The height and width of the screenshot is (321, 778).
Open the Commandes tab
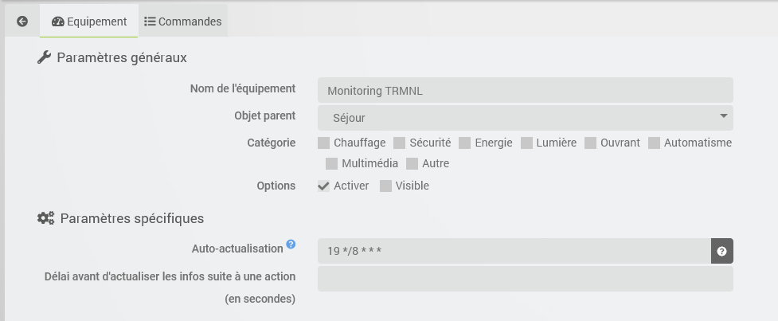(x=182, y=22)
